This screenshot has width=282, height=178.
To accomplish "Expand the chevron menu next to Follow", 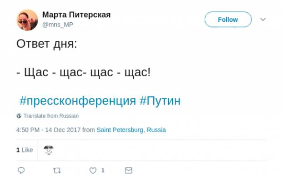I will click(263, 20).
